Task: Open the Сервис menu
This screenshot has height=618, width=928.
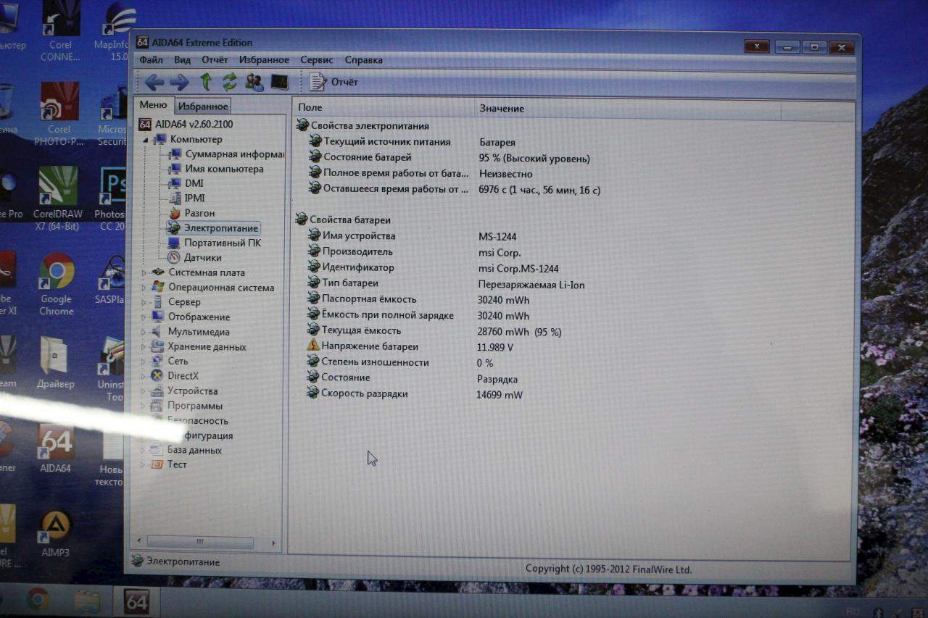Action: [316, 60]
